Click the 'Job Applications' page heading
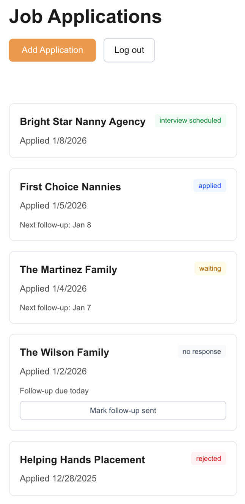Screen dimensions: 245x504 click(x=85, y=17)
